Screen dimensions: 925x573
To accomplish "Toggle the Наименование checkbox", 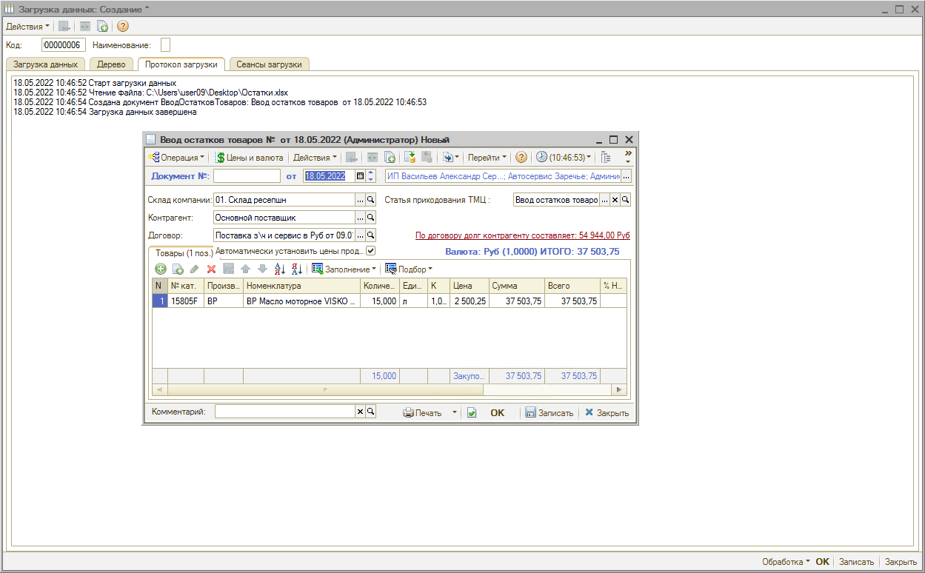I will [x=165, y=46].
